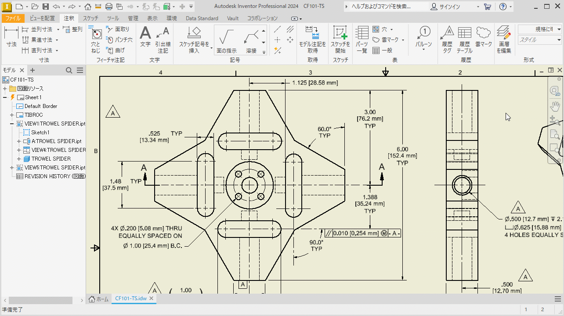Viewport: 564px width, 316px height.
Task: Activate the Pan hand tool in the navigation bar
Action: tap(555, 106)
